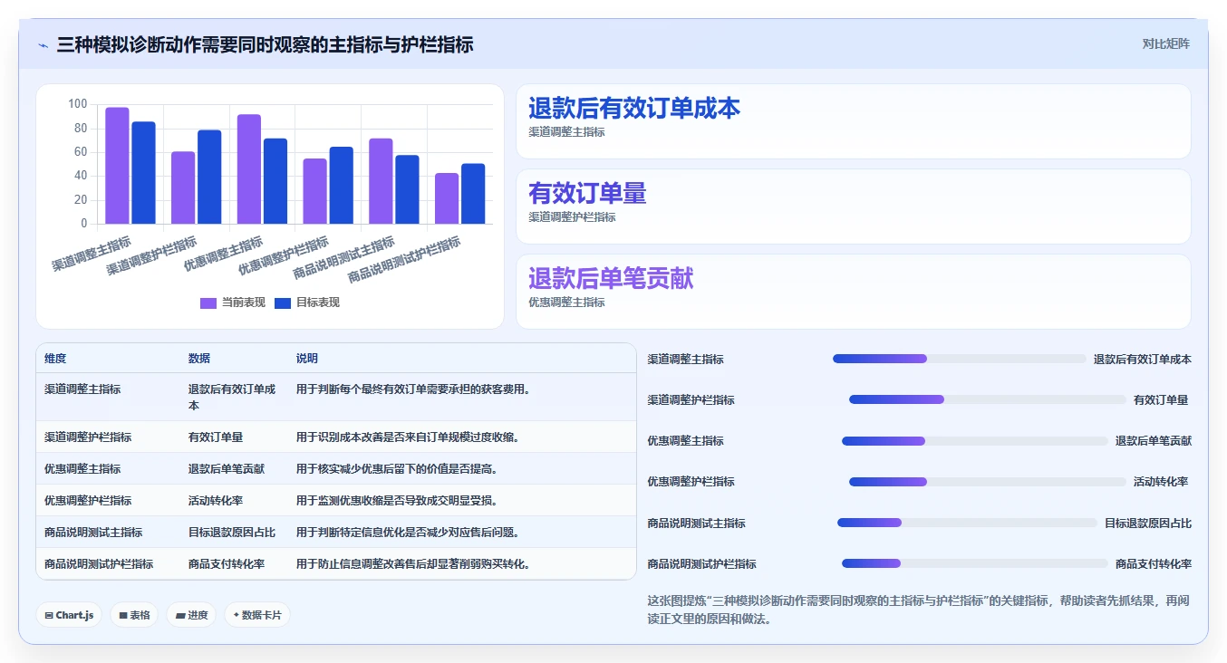Click the 对比矩阵 label in the header
The width and height of the screenshot is (1227, 663).
coord(1165,43)
